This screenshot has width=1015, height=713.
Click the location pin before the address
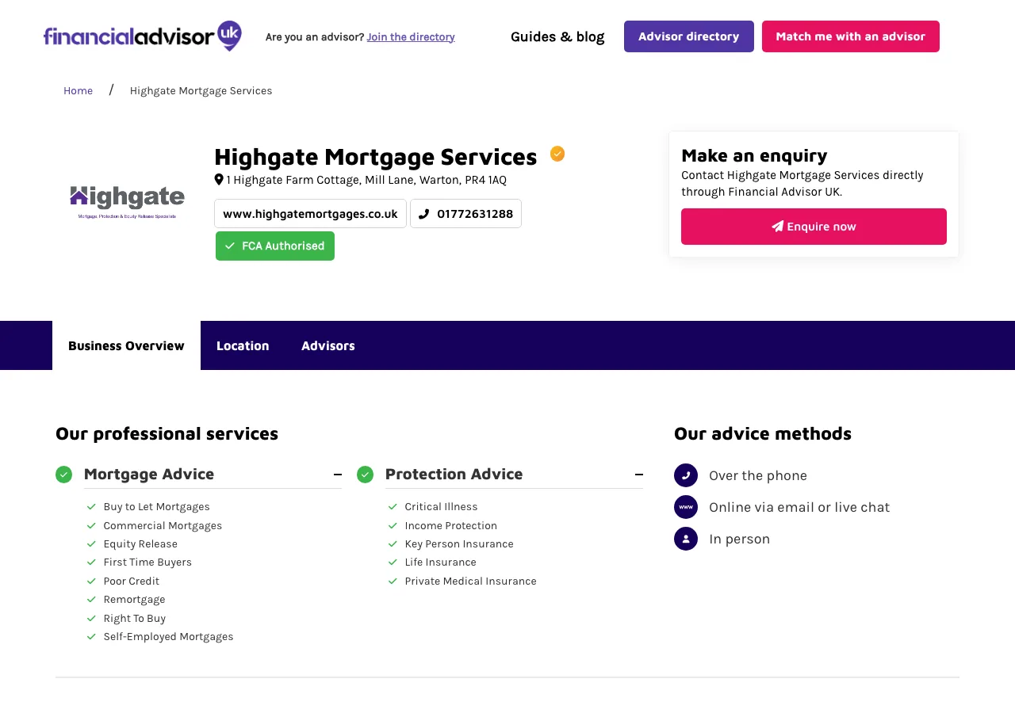[220, 179]
